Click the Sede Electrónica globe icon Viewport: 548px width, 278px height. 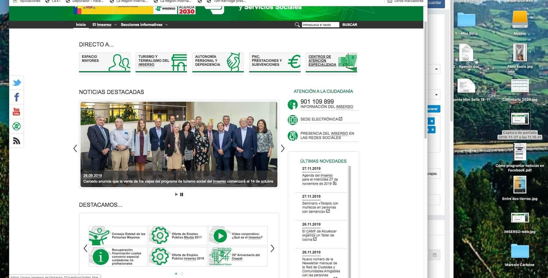pyautogui.click(x=292, y=120)
